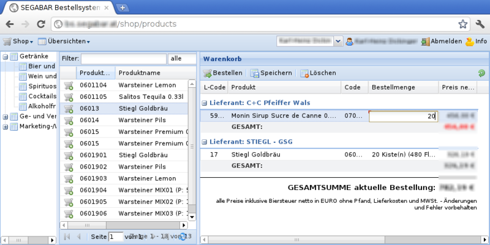This screenshot has width=490, height=245.
Task: Click the page number Seite field
Action: click(x=116, y=237)
